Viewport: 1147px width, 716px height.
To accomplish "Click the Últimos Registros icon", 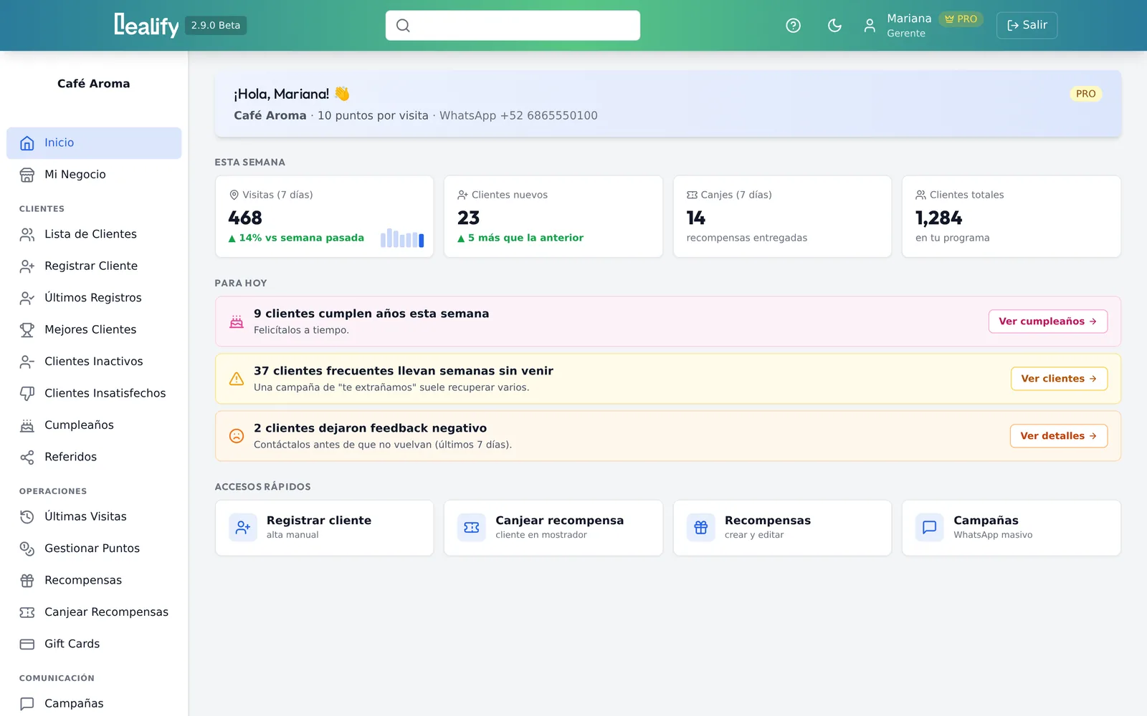I will coord(27,298).
